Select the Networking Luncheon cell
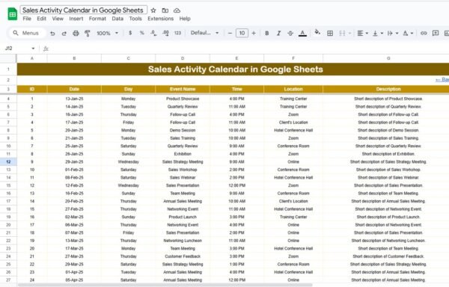 coord(183,241)
